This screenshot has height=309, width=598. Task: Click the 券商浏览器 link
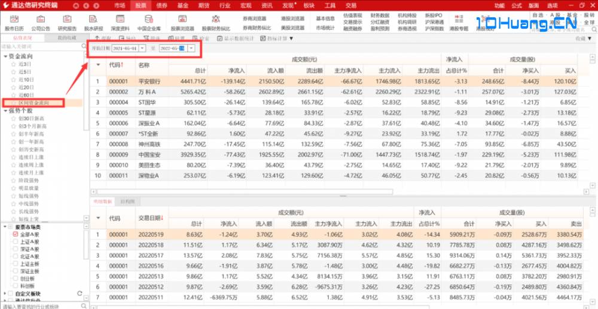click(x=254, y=18)
